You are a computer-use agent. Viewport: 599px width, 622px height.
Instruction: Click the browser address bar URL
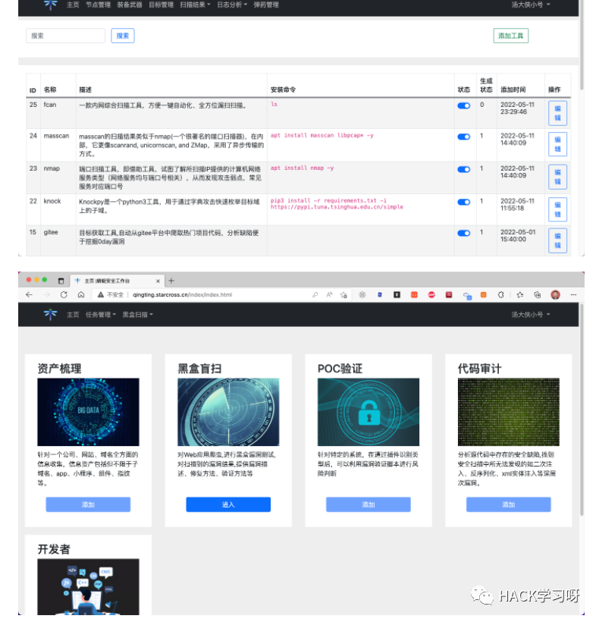click(x=183, y=295)
